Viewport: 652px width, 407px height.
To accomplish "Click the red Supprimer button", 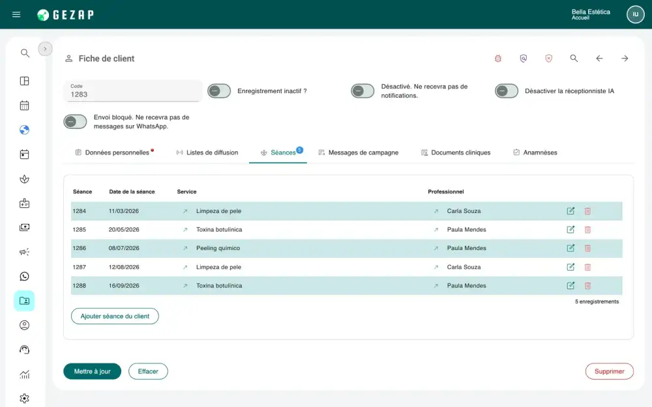I will tap(609, 371).
